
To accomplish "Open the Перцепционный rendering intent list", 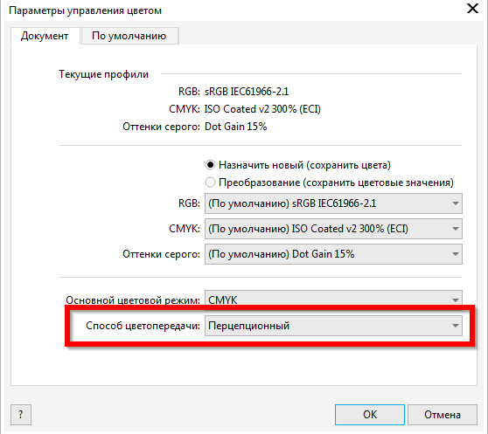I will pyautogui.click(x=333, y=326).
